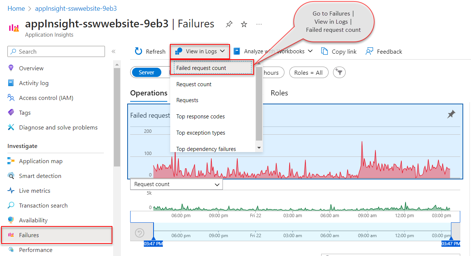
Task: Choose Top response codes from the menu
Action: (x=200, y=116)
